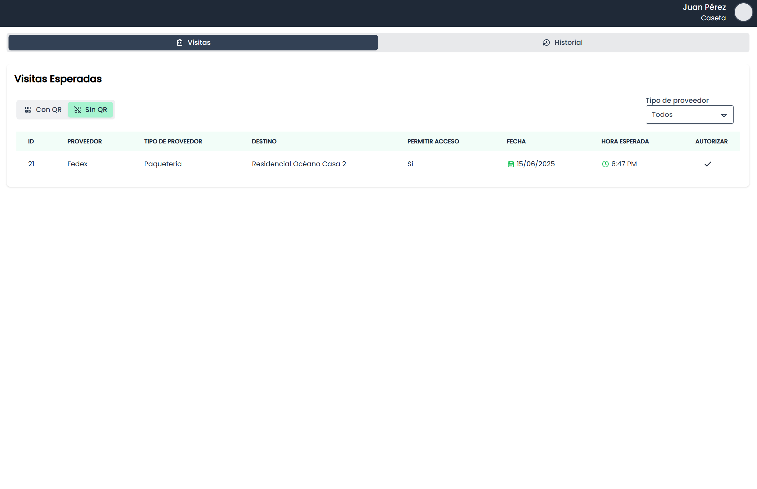Switch to the Historial tab
This screenshot has height=489, width=757.
(563, 43)
